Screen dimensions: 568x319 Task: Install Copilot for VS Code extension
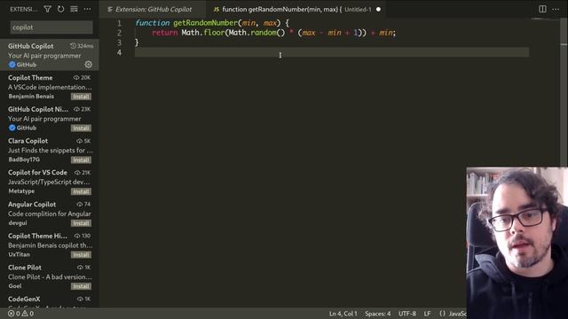pos(81,191)
